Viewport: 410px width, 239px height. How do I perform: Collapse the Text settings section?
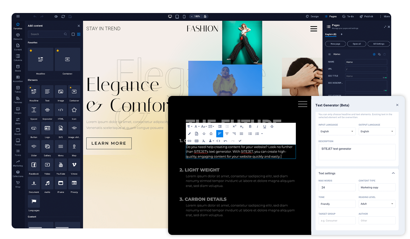click(x=393, y=173)
